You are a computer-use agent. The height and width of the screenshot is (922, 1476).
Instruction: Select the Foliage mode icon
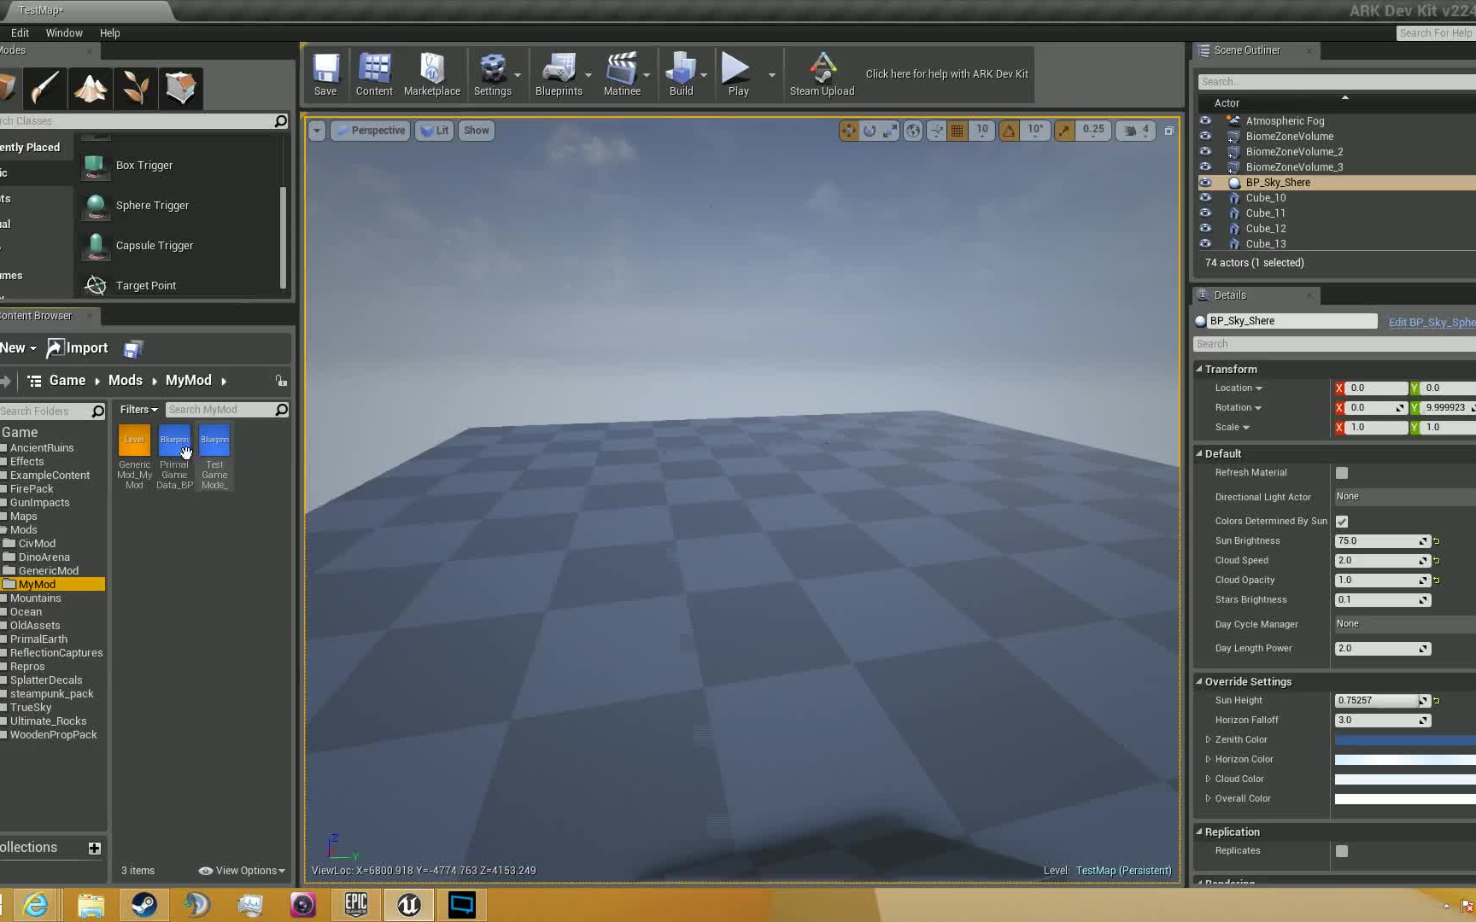pos(136,88)
